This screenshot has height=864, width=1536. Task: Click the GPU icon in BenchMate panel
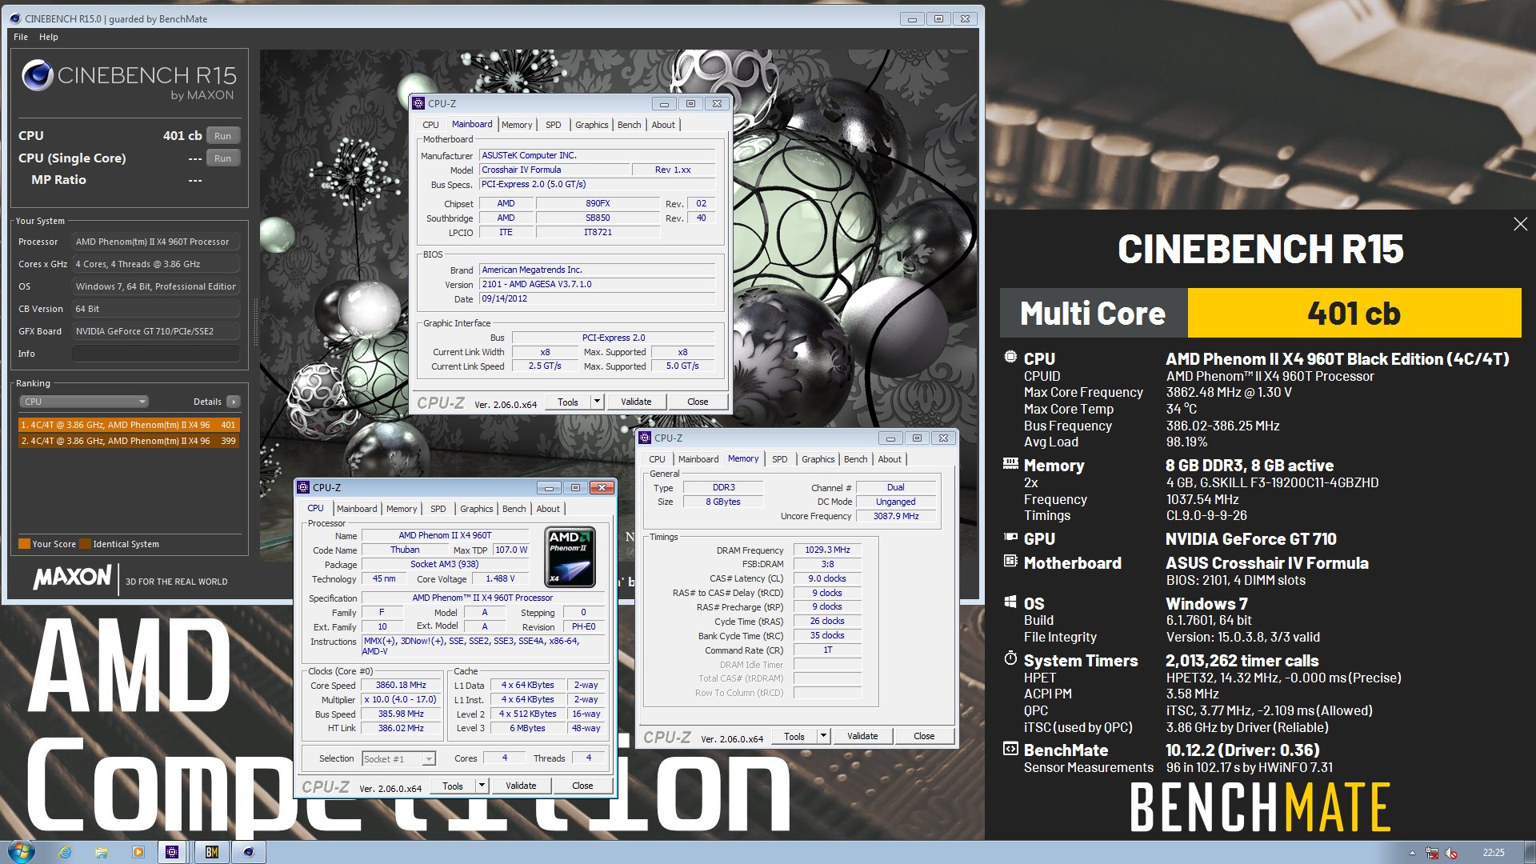(x=1010, y=538)
